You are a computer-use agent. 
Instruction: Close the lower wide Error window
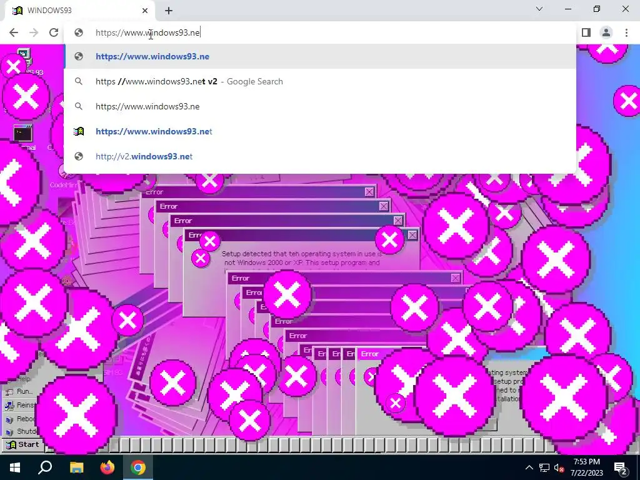(x=456, y=278)
